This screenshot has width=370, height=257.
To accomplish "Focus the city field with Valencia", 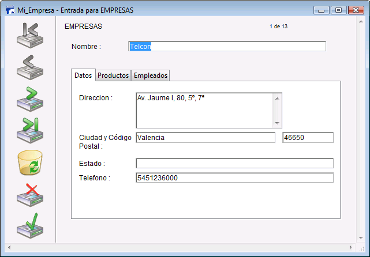I will (205, 138).
